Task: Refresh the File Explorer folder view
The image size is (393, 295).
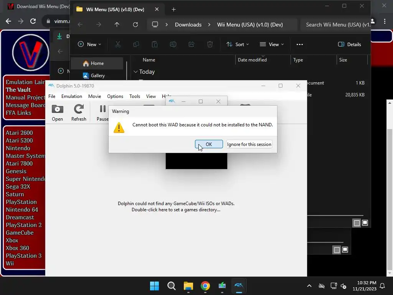Action: click(135, 25)
